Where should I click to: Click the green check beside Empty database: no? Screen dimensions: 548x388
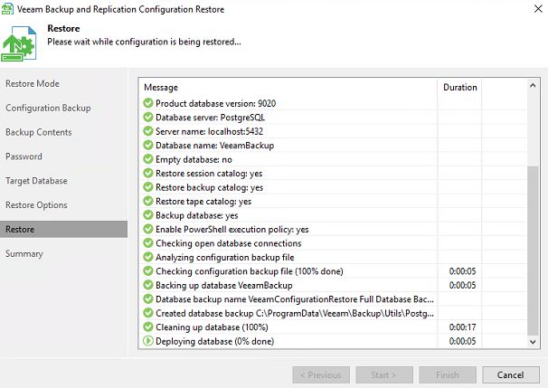point(148,159)
